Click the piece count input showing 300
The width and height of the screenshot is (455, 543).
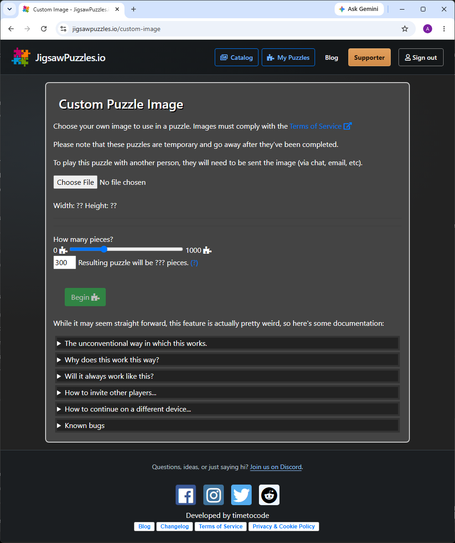[65, 262]
